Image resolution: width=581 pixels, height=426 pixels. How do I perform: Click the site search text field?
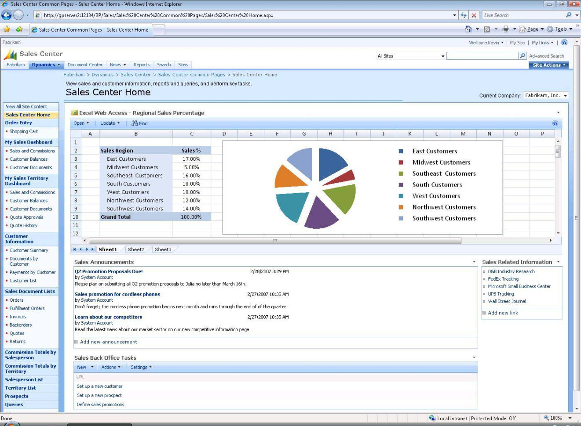click(x=482, y=56)
